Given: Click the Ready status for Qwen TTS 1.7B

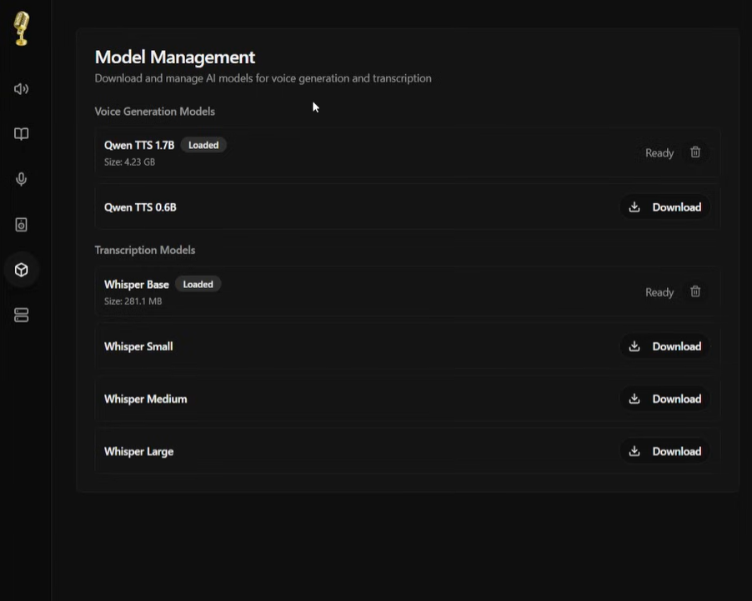Looking at the screenshot, I should pos(659,153).
